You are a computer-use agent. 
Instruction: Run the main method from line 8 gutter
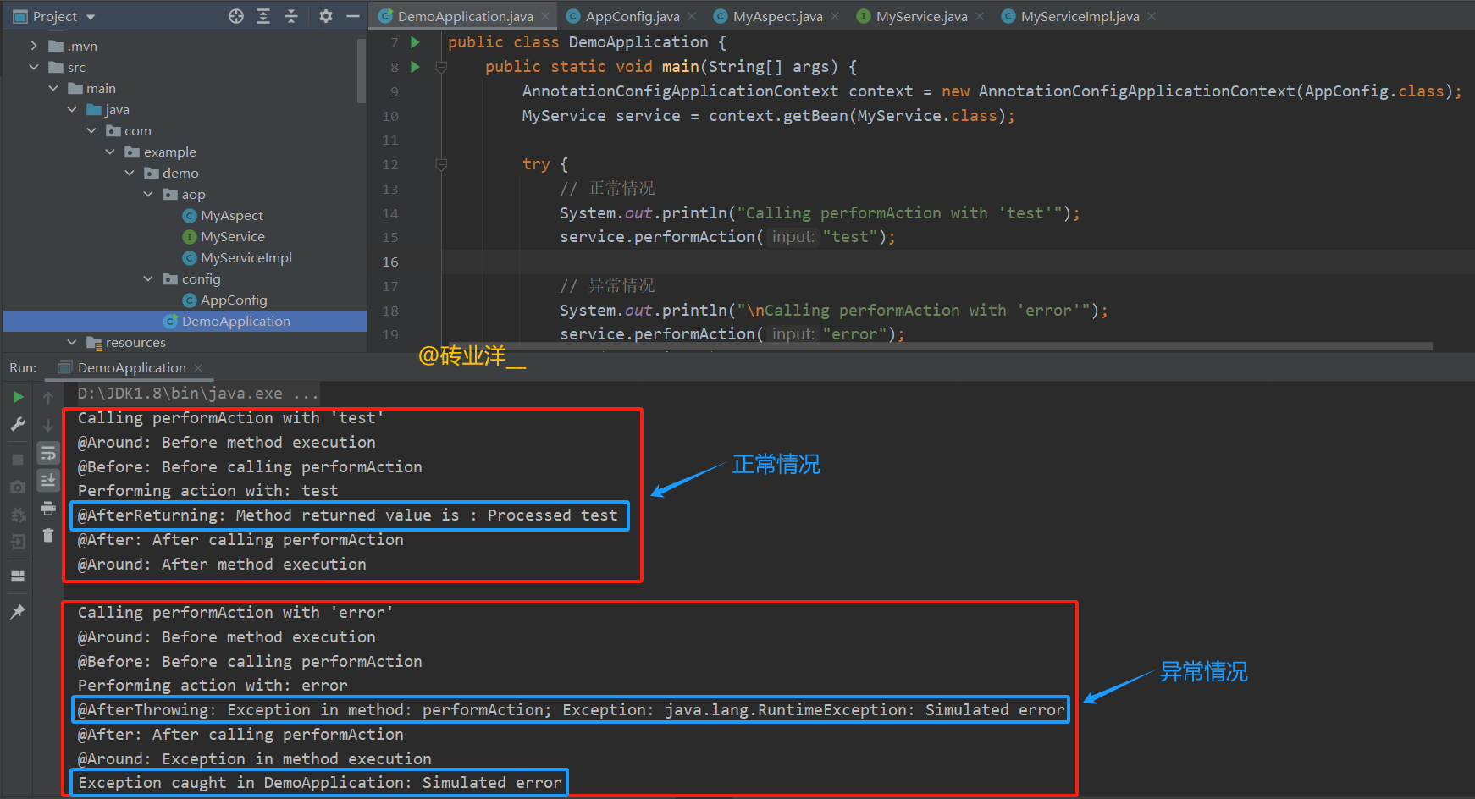pos(415,67)
